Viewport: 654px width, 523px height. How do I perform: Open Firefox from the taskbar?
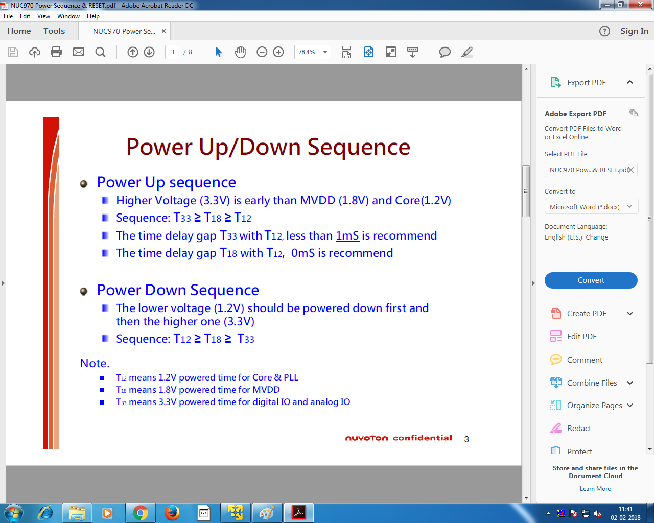pyautogui.click(x=172, y=513)
